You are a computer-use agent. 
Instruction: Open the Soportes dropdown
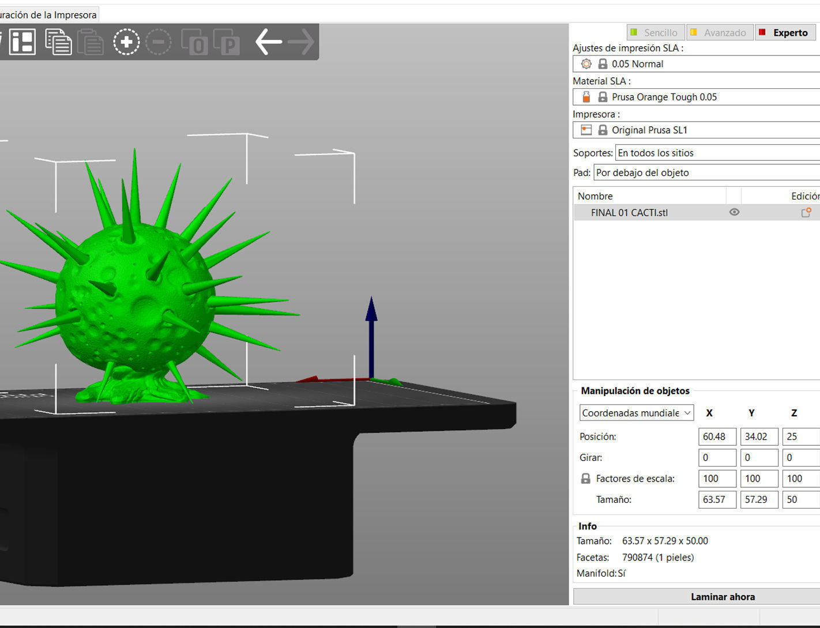(x=718, y=153)
